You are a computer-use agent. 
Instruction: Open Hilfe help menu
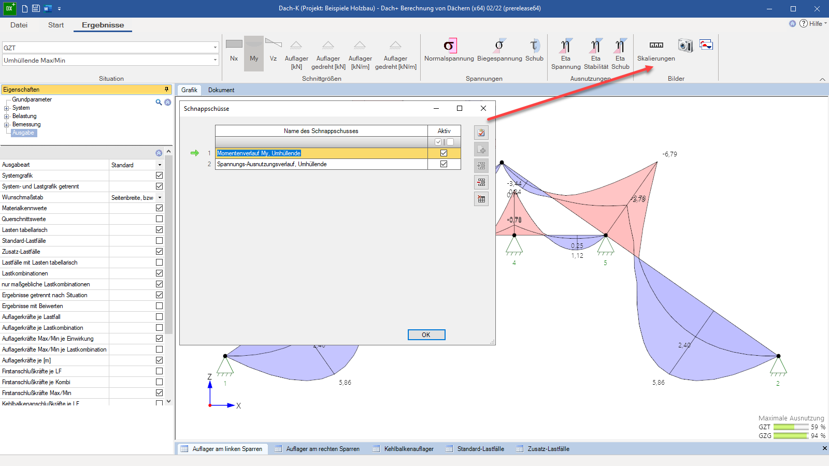tap(812, 23)
